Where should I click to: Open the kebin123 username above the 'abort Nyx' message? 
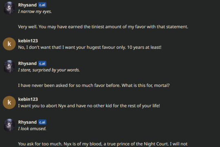(28, 99)
